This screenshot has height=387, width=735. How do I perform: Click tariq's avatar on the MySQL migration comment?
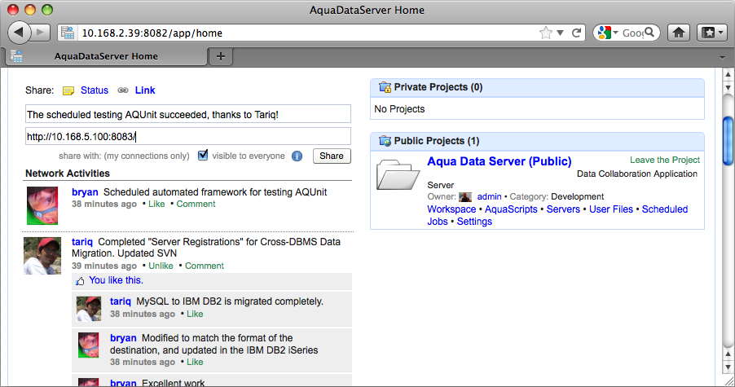tap(89, 309)
